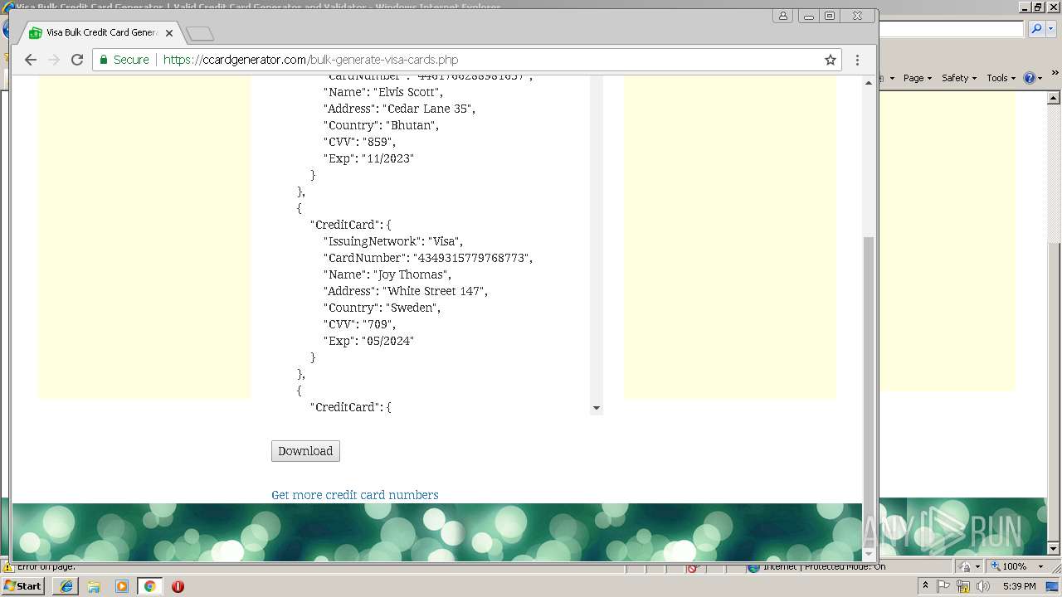The width and height of the screenshot is (1062, 597).
Task: Select country value Sweden
Action: tap(412, 308)
